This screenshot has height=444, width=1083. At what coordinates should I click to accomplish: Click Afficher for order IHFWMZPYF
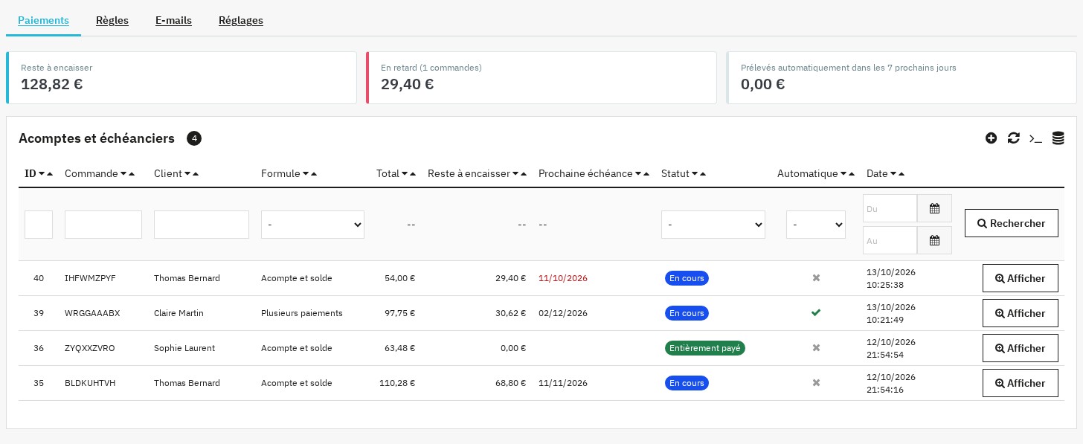pos(1021,278)
